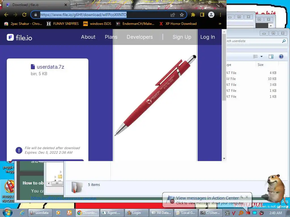Screen dimensions: 290x217
Task: Share this page using the share icon
Action: point(173,15)
